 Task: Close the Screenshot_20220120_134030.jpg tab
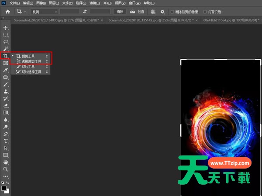coord(102,20)
